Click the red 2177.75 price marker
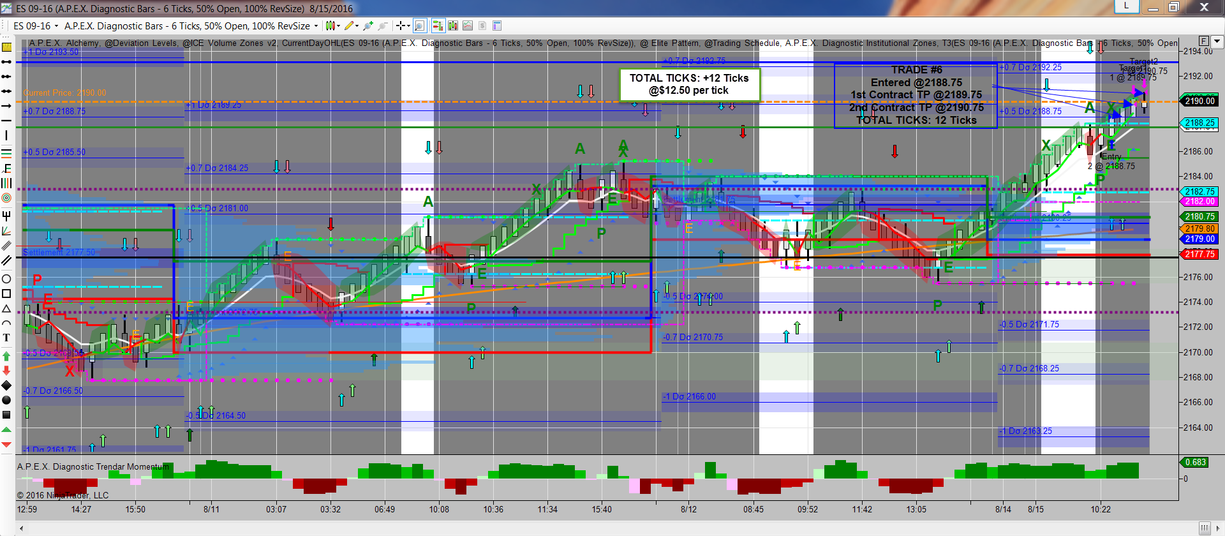1225x536 pixels. point(1199,254)
